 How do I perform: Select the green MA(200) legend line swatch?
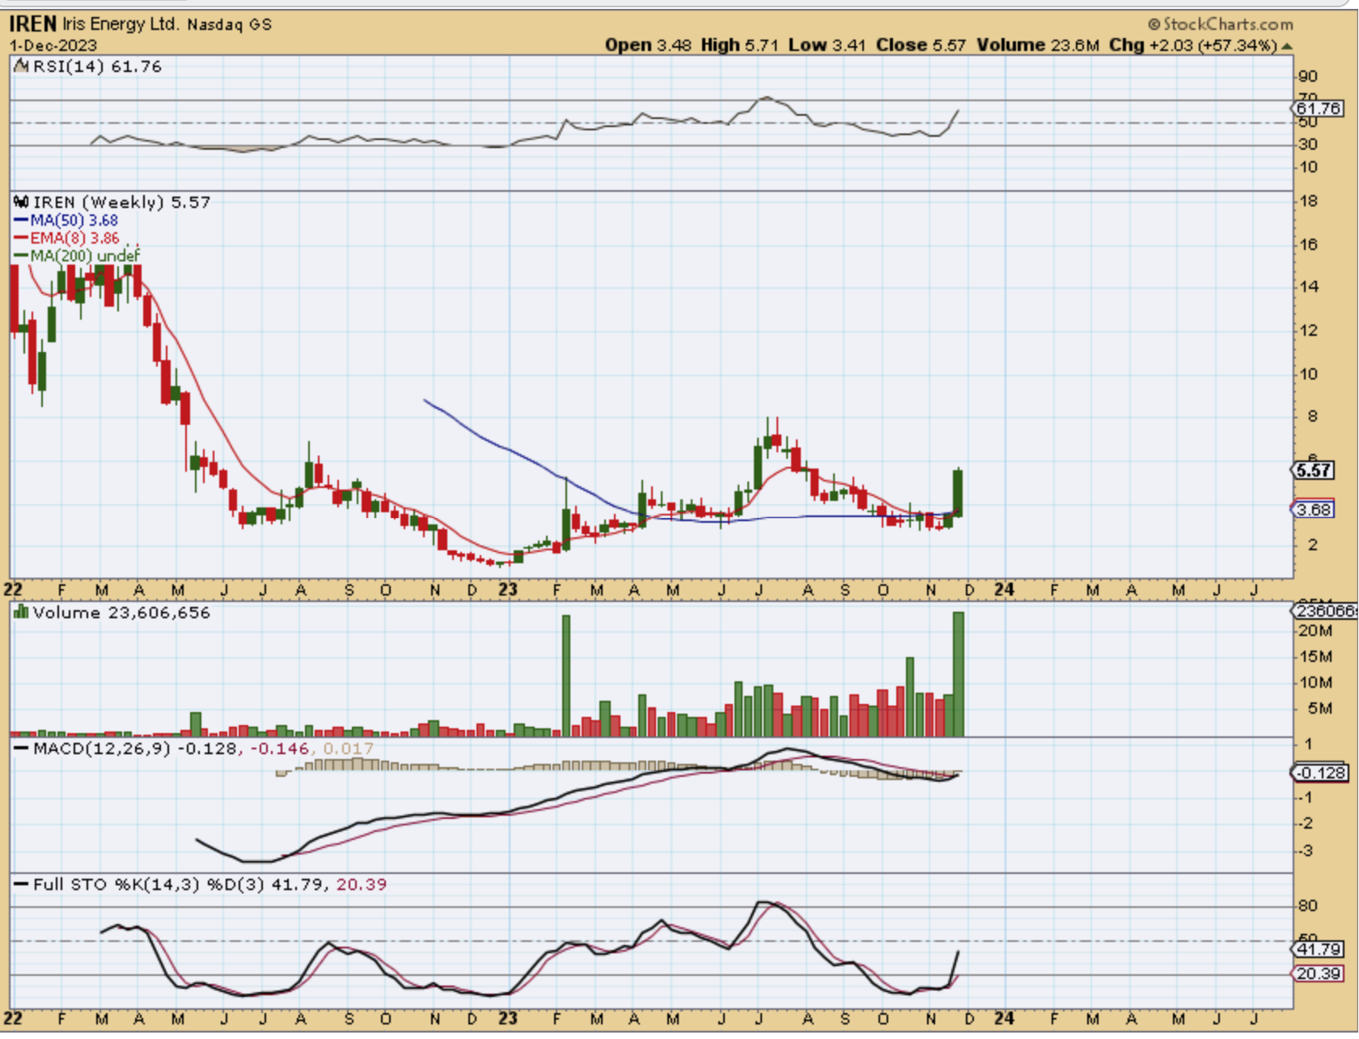tap(21, 256)
